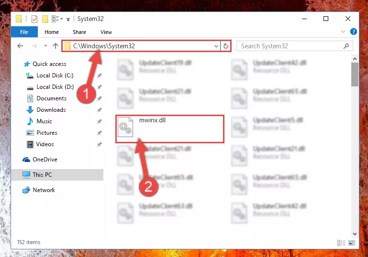Switch to the View ribbon tab
368x257 pixels.
[106, 32]
